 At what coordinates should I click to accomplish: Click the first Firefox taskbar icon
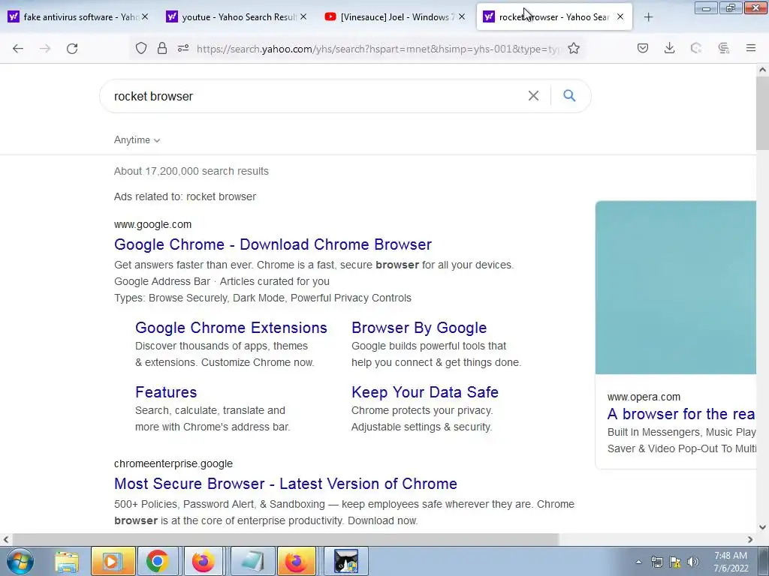pyautogui.click(x=203, y=561)
